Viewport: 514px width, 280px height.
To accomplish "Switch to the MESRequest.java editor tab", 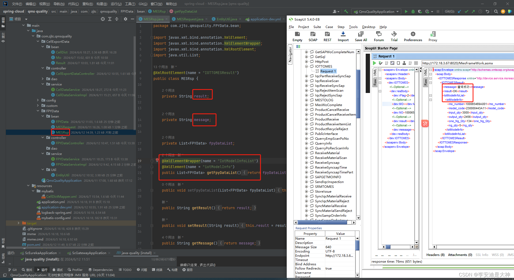I will [x=190, y=19].
